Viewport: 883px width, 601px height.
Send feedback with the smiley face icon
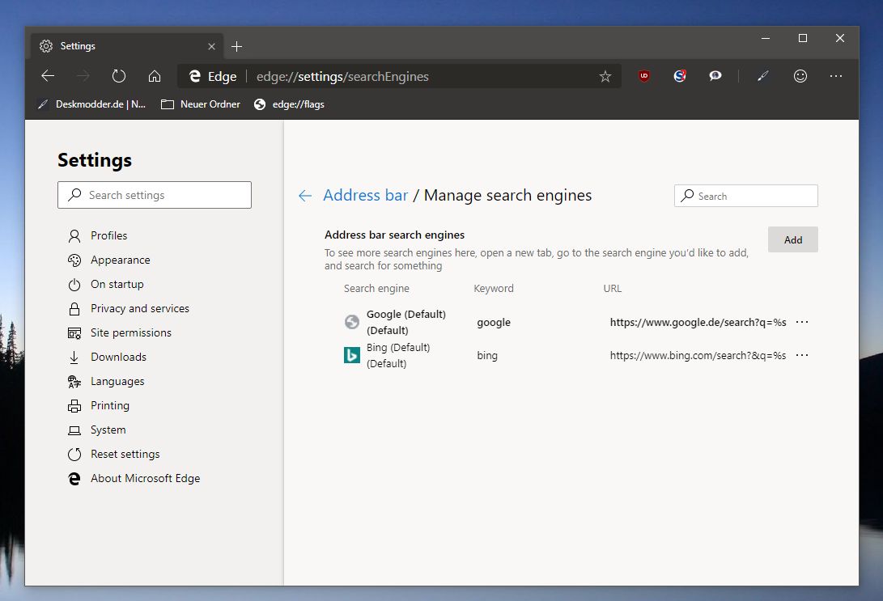[x=800, y=76]
